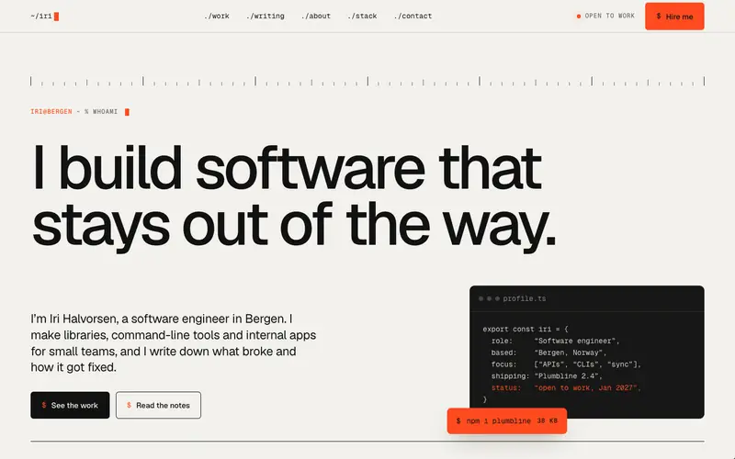Viewport: 735px width, 459px height.
Task: Click the npm i plumbline command badge
Action: point(507,421)
